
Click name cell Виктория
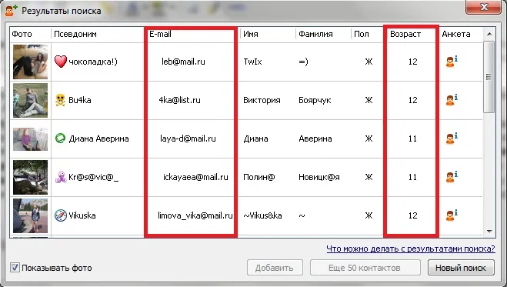click(262, 100)
